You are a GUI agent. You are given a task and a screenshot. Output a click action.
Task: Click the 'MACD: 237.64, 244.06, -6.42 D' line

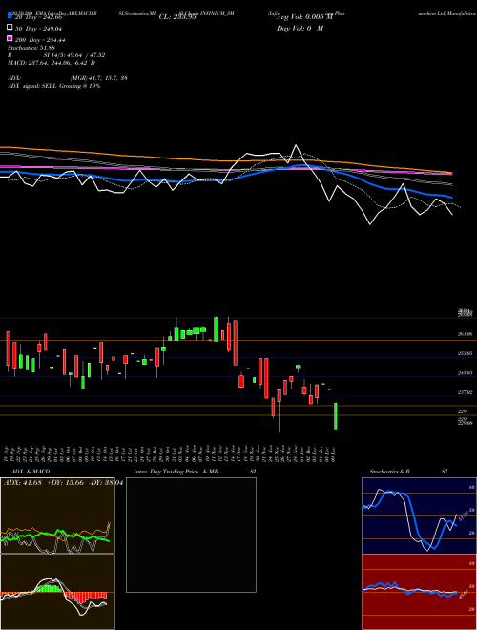point(52,63)
